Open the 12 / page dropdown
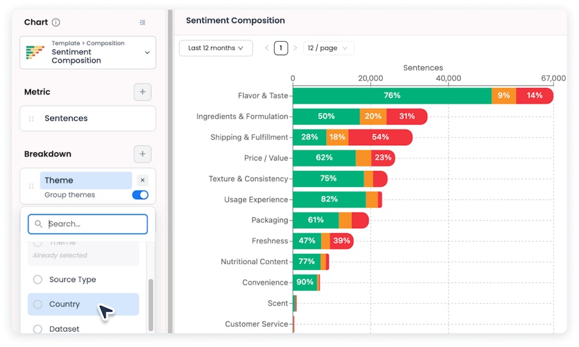The image size is (579, 347). [x=328, y=48]
